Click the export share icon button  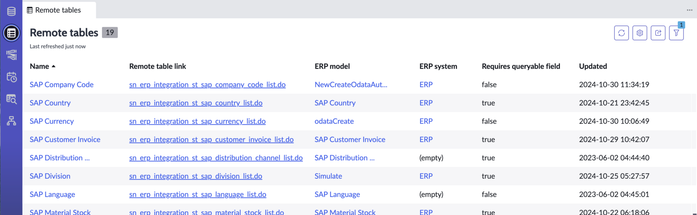tap(658, 33)
